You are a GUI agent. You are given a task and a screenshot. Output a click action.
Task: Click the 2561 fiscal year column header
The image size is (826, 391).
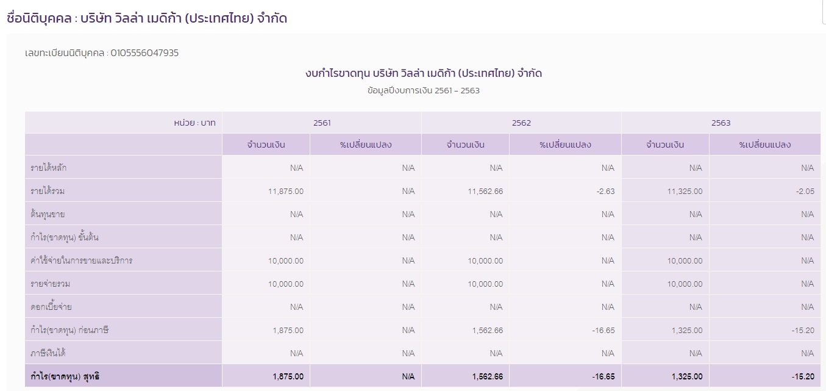pos(322,122)
